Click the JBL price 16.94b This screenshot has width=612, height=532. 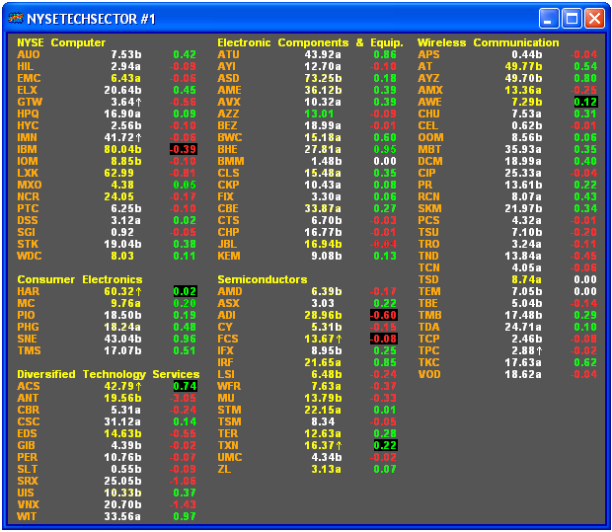pos(323,244)
